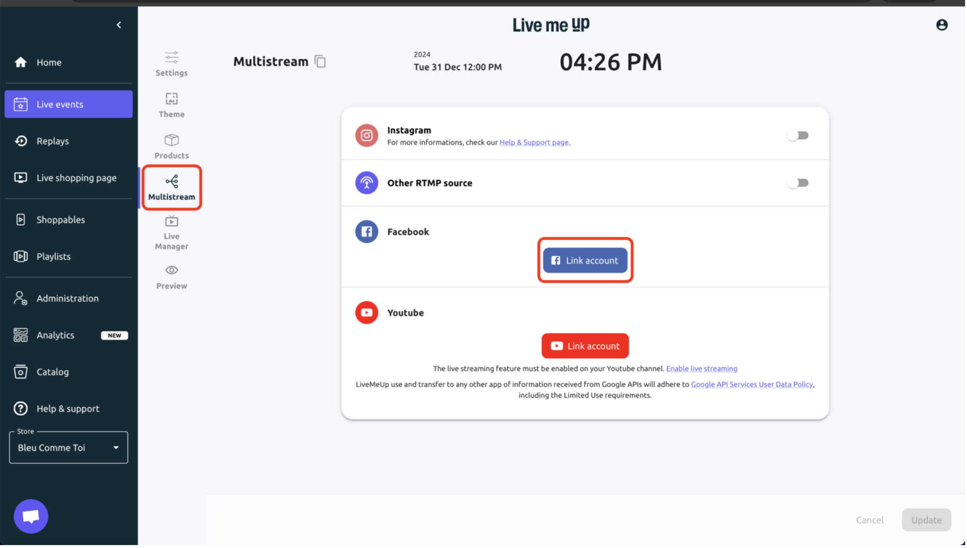Open the chat support bubble

(x=31, y=516)
